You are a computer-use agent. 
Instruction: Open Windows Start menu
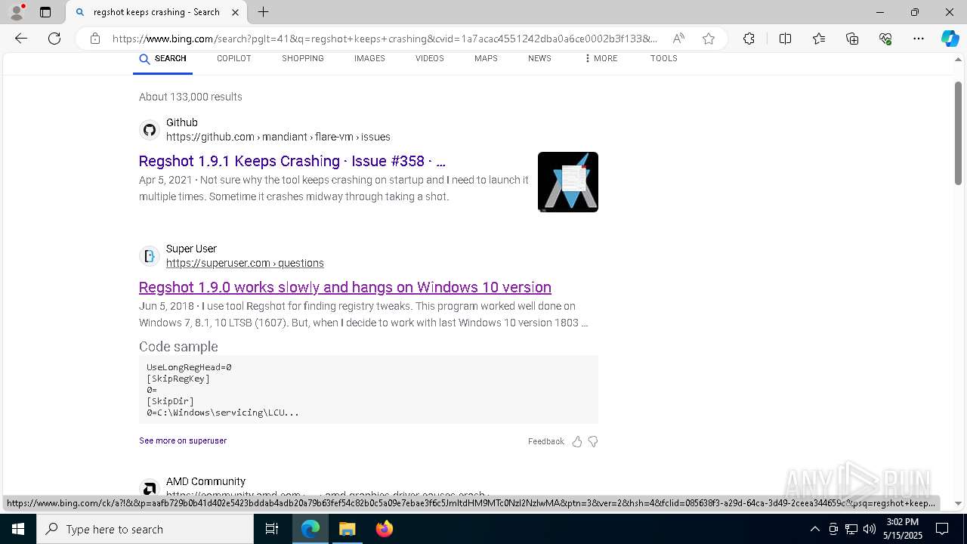18,529
